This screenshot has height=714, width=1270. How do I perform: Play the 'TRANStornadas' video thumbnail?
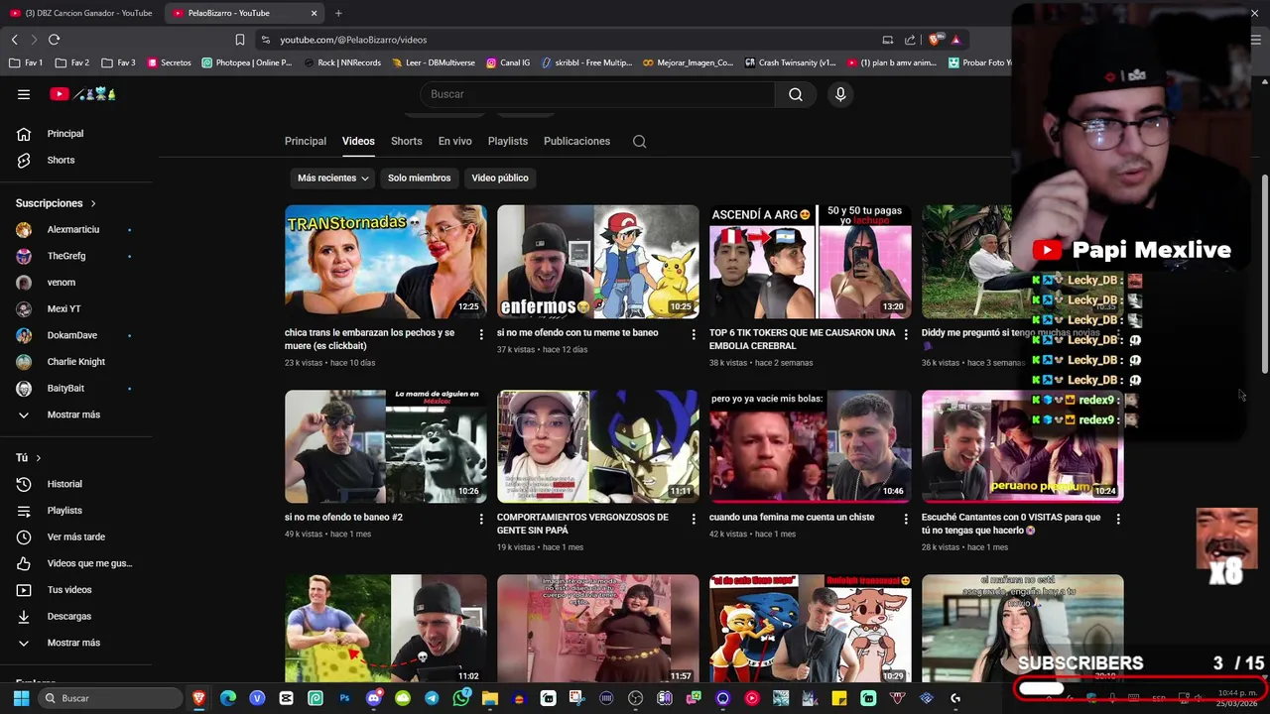pos(386,262)
